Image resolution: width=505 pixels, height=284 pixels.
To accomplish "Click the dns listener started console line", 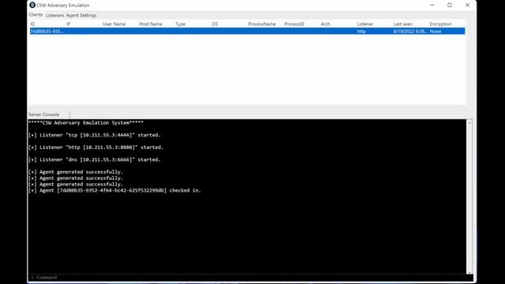I will point(95,159).
